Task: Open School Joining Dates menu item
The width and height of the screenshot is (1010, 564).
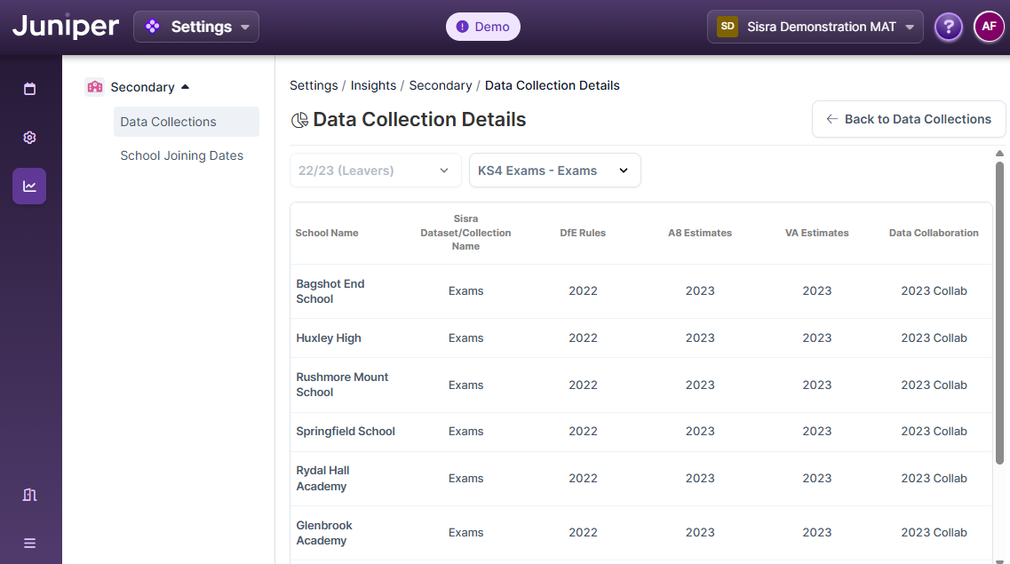Action: [181, 155]
